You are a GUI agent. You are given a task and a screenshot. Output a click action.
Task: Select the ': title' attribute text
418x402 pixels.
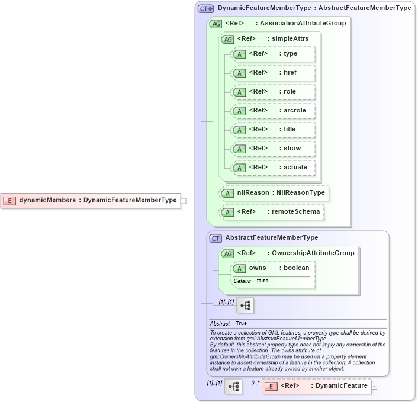(287, 129)
